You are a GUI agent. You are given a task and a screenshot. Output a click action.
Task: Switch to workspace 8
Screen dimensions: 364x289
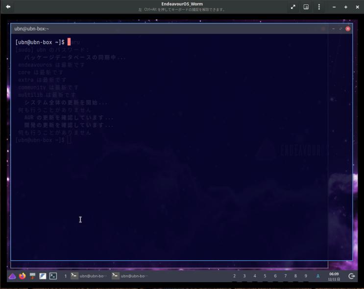[295, 276]
